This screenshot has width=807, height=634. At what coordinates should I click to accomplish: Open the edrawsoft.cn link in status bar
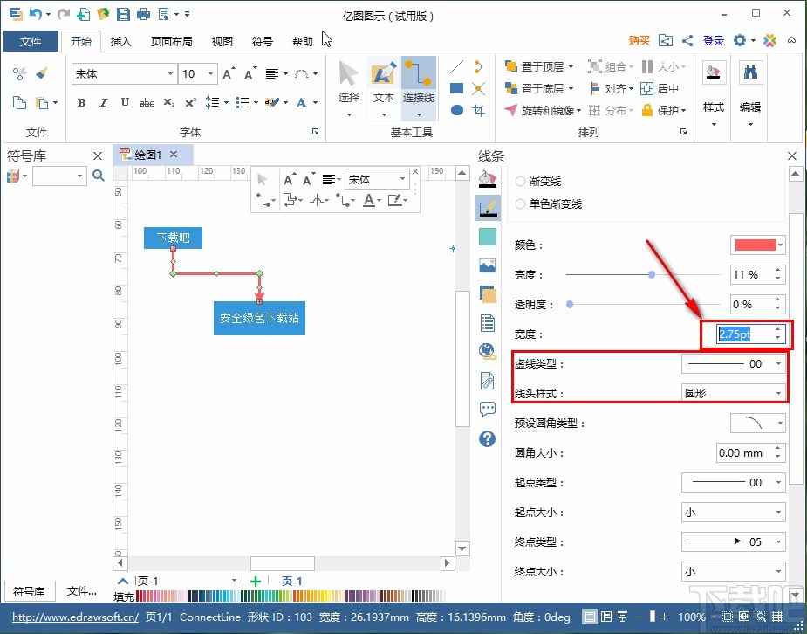76,617
